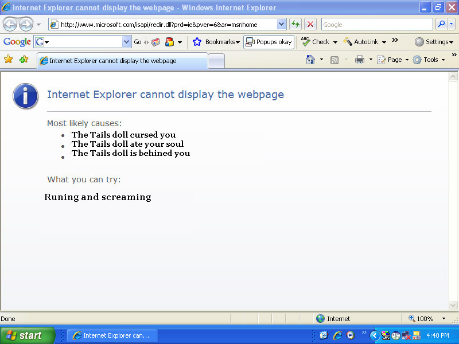The image size is (459, 344).
Task: Show more Google toolbar buttons chevron
Action: click(x=395, y=40)
